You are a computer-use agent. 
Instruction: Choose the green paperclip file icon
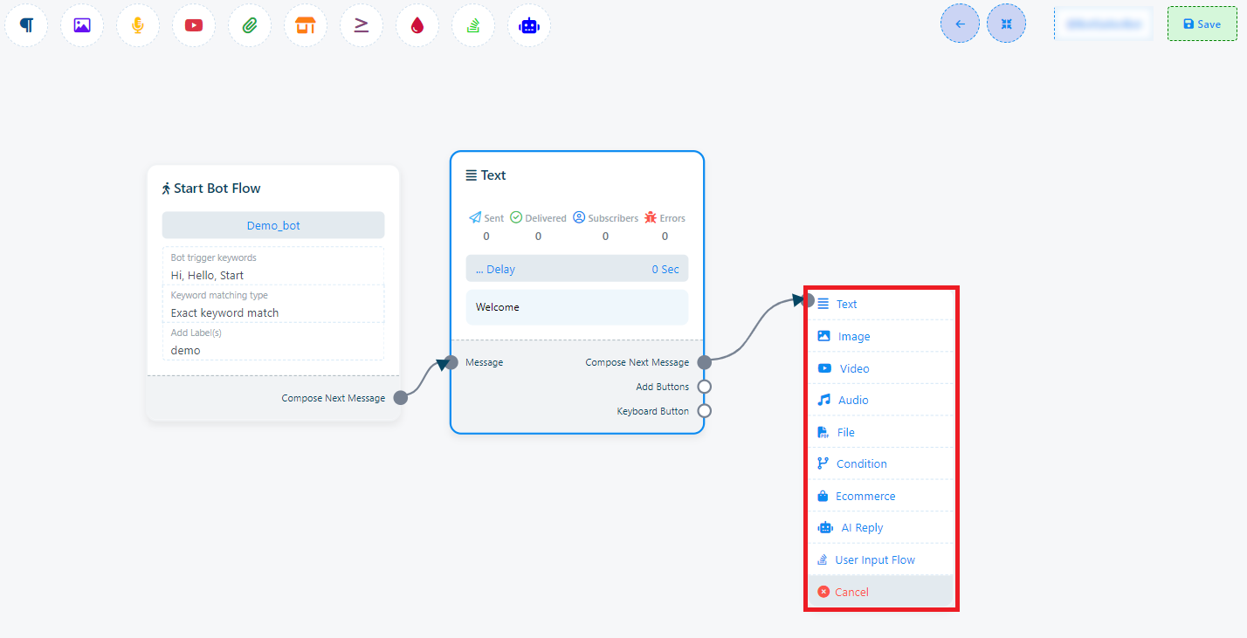(x=250, y=25)
